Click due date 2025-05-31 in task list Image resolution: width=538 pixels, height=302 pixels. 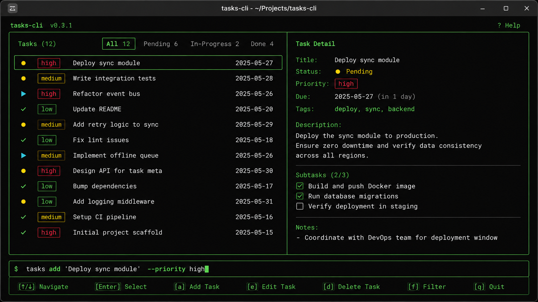254,202
